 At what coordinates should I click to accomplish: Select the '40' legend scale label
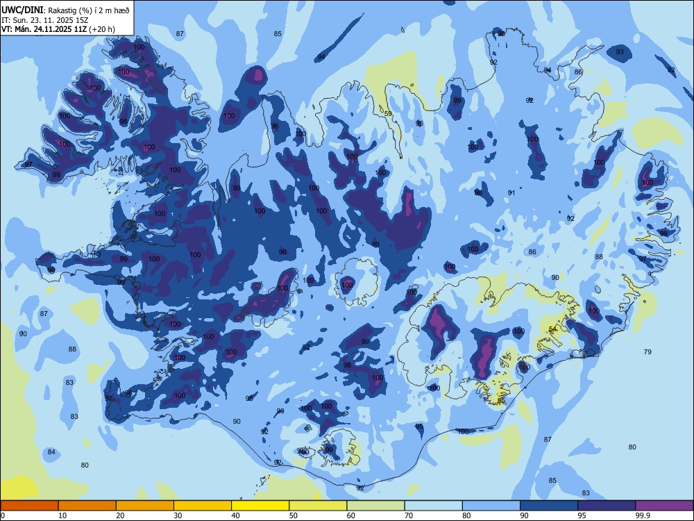(235, 515)
